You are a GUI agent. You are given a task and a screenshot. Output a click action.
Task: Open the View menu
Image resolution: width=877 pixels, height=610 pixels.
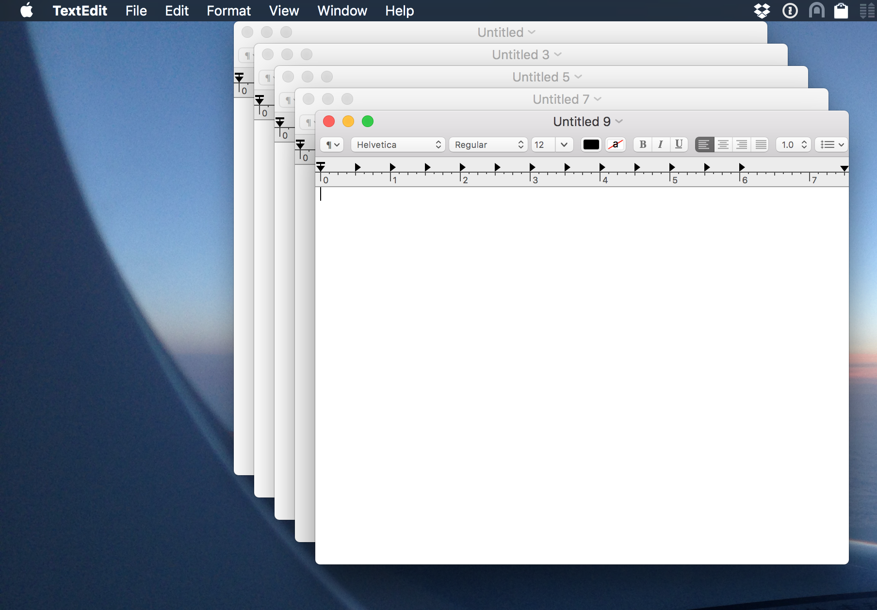pyautogui.click(x=284, y=10)
